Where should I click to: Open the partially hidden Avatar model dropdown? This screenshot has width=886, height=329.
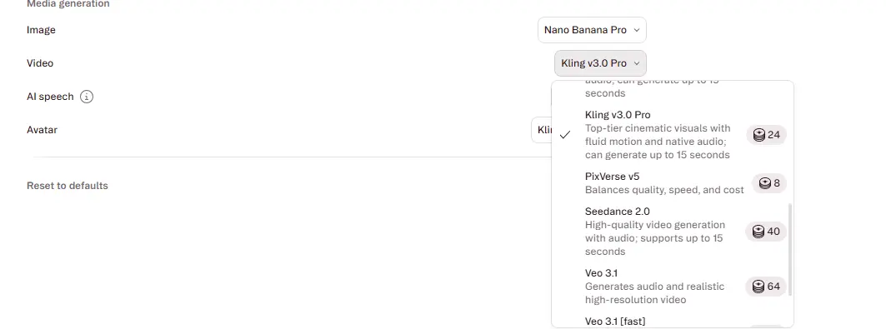(541, 130)
